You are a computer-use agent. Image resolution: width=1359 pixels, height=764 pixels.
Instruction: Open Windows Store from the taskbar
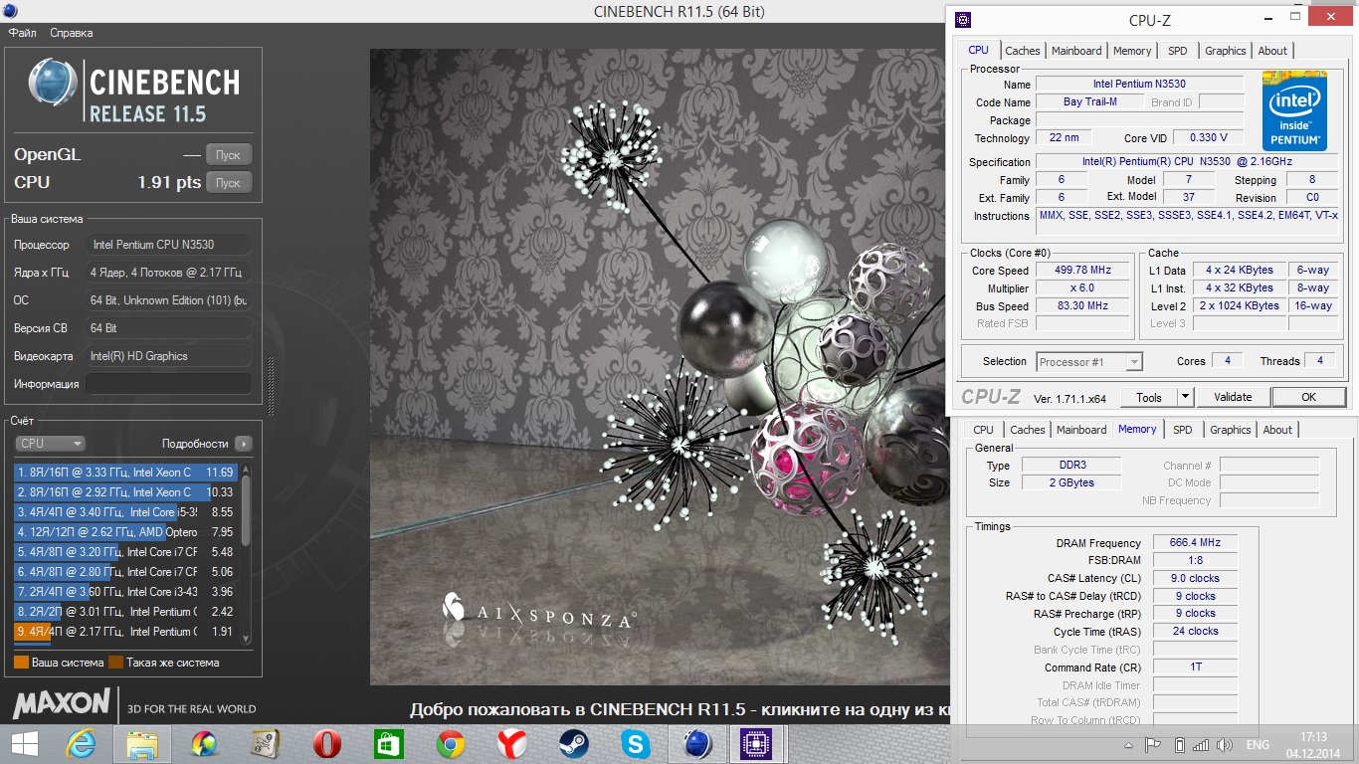(389, 743)
